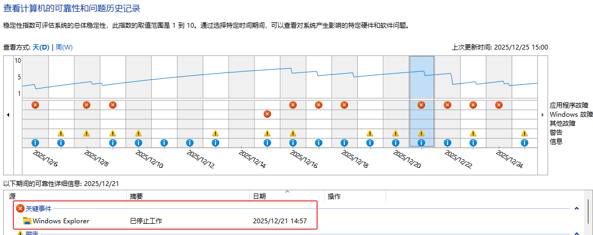Viewport: 593px width, 235px height.
Task: Click the Windows failure icon on 2025/12/15
Action: [267, 114]
